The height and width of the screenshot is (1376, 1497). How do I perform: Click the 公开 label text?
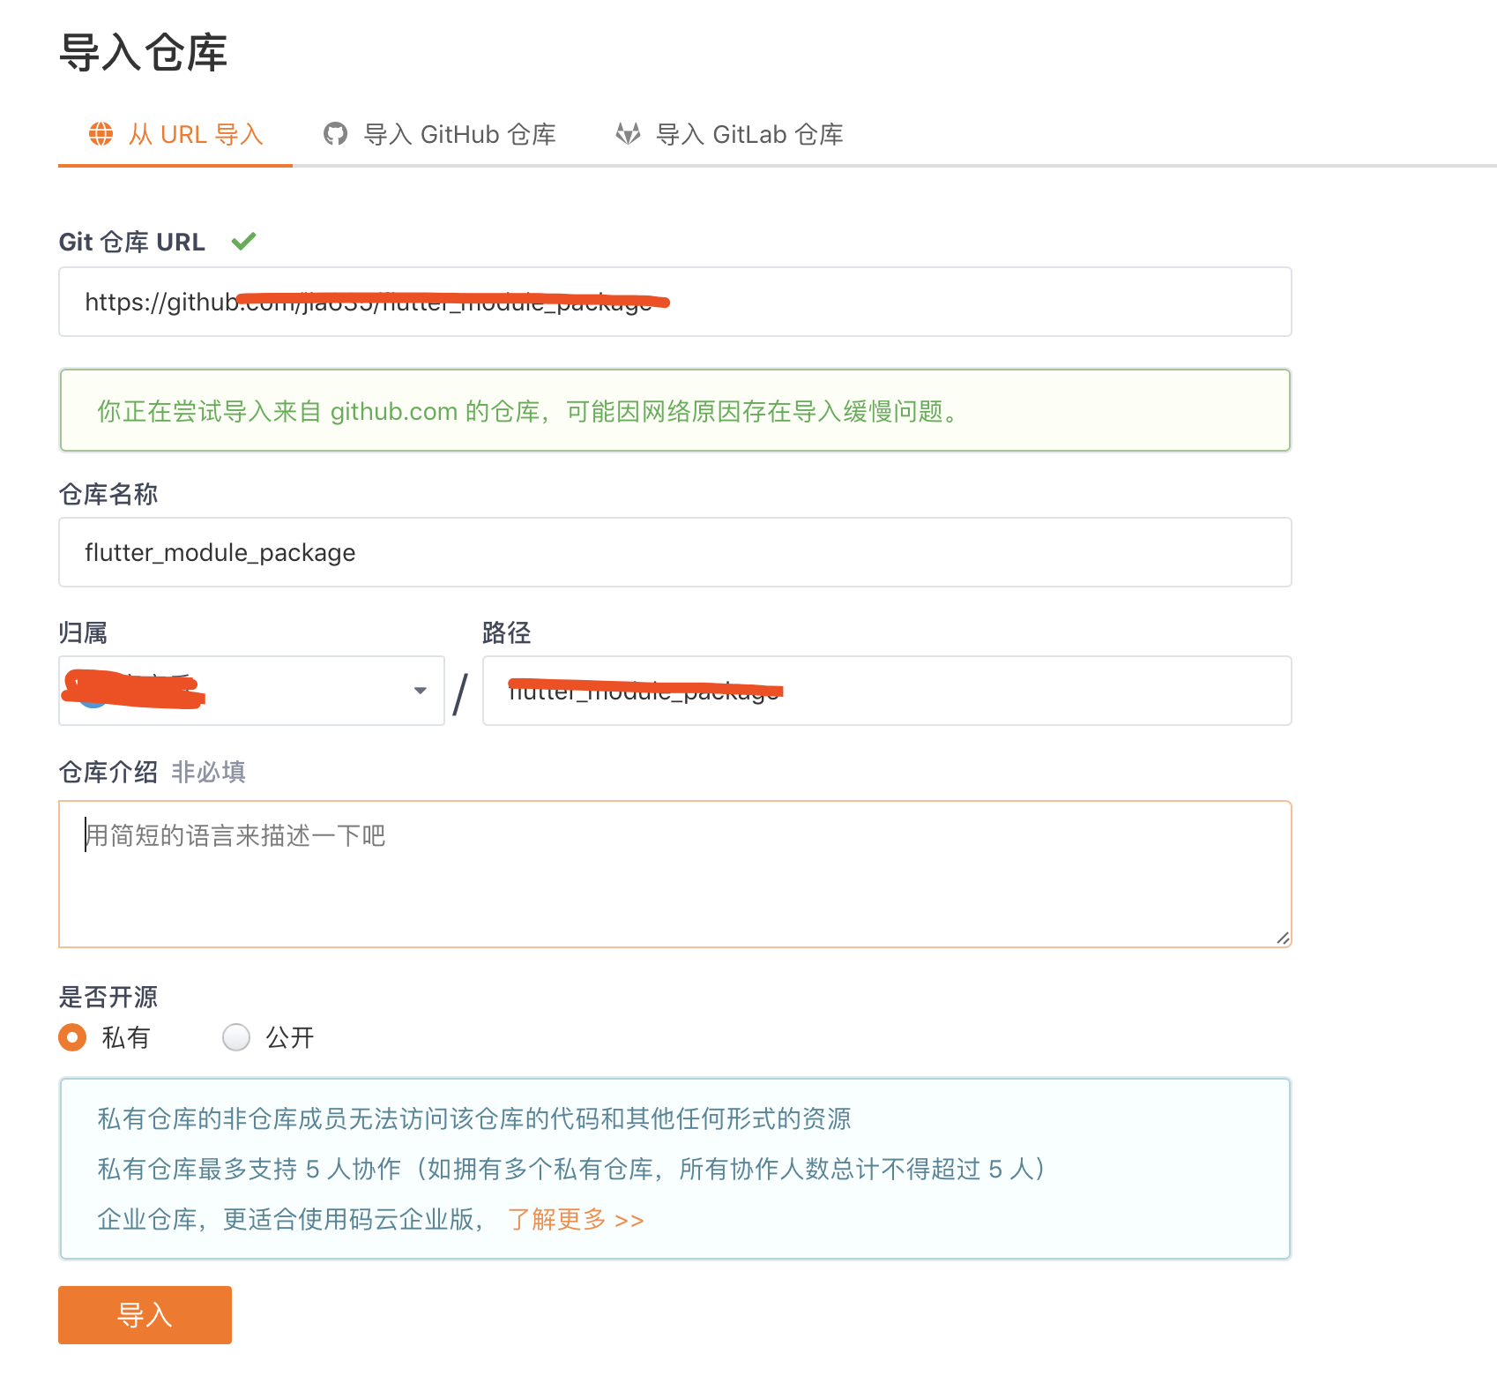290,1037
